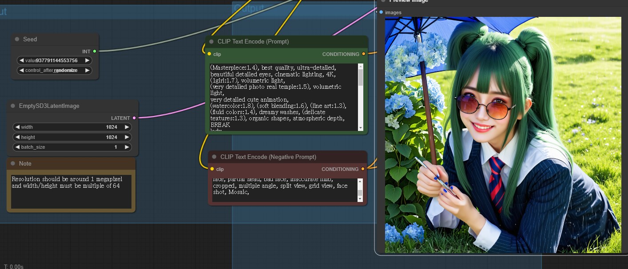
Task: Click in the positive prompt text box
Action: tap(284, 97)
